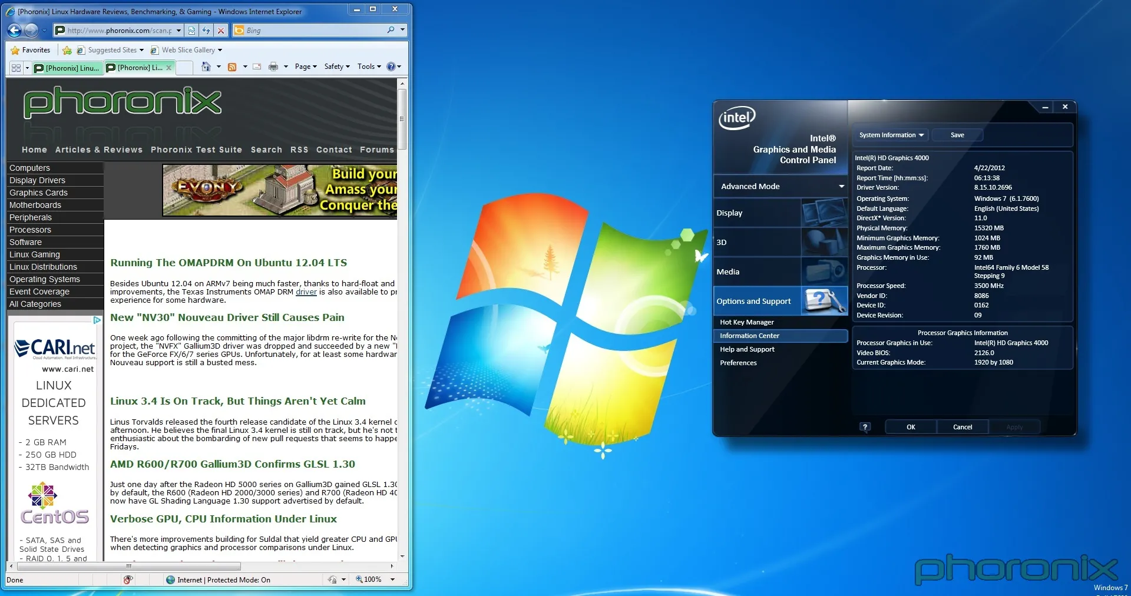Click the Refresh icon next to address bar
1131x596 pixels.
pos(206,30)
